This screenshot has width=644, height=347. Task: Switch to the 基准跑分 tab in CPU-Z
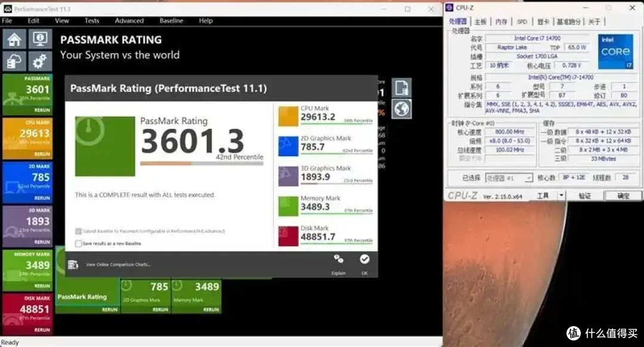pyautogui.click(x=568, y=22)
